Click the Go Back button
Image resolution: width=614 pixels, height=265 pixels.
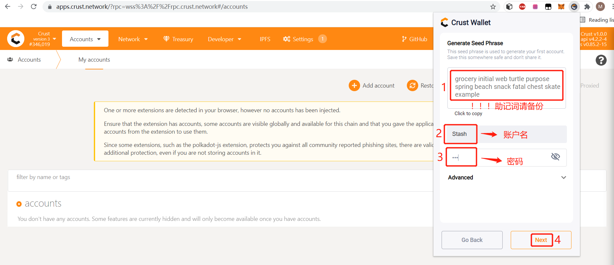coord(472,240)
